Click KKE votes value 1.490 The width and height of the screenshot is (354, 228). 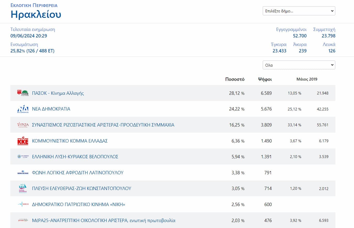click(266, 141)
